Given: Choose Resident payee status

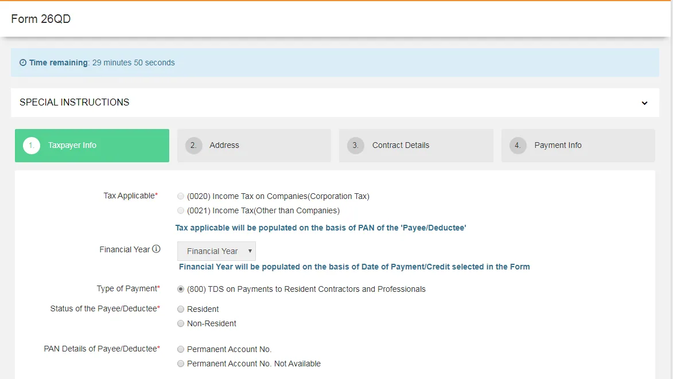Looking at the screenshot, I should point(181,309).
